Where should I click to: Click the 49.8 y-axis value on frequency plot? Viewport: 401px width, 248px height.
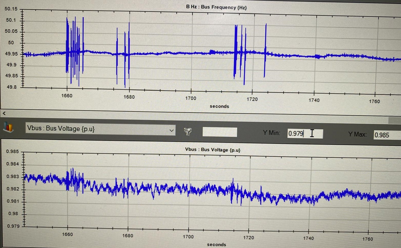pyautogui.click(x=12, y=87)
